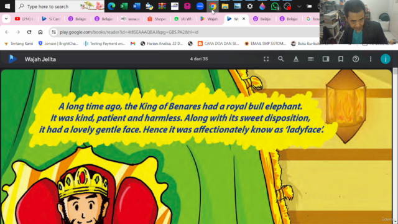The image size is (398, 224).
Task: Open Settings gear in the taskbar
Action: click(250, 6)
